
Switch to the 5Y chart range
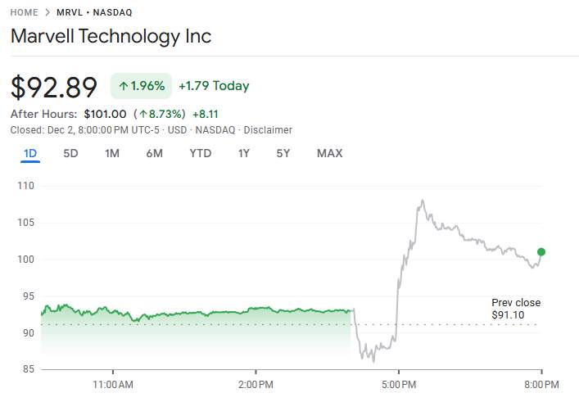point(283,153)
